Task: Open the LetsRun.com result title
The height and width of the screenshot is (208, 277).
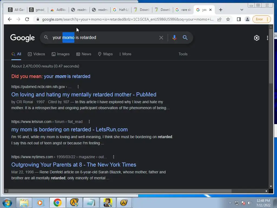Action: pyautogui.click(x=70, y=129)
